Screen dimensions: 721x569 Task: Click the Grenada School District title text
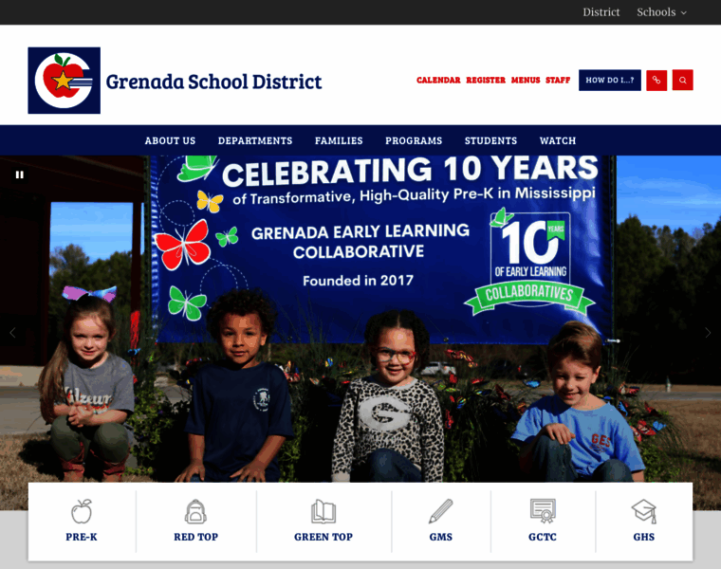click(x=213, y=82)
